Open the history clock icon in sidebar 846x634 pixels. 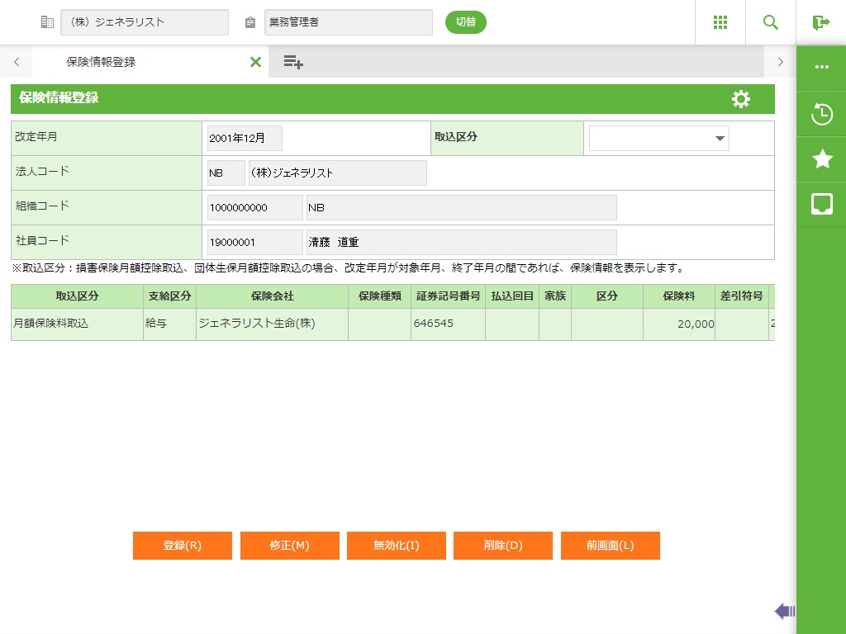(x=821, y=114)
